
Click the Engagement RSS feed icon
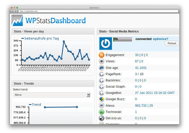pyautogui.click(x=102, y=55)
